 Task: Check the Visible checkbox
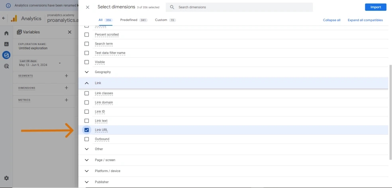point(86,62)
